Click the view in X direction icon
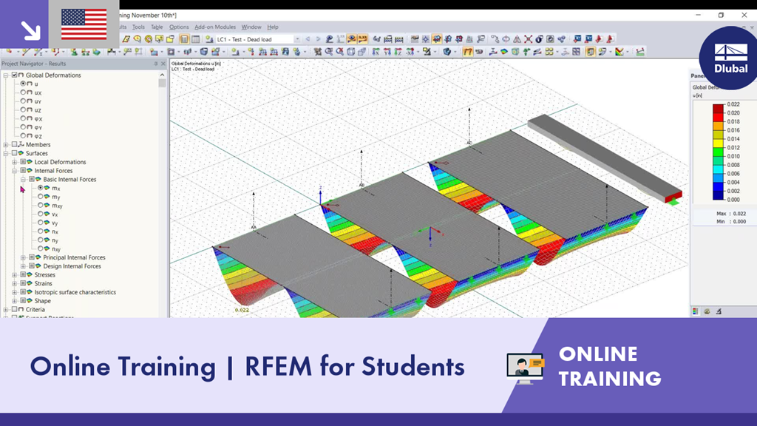Image resolution: width=757 pixels, height=426 pixels. pos(376,52)
